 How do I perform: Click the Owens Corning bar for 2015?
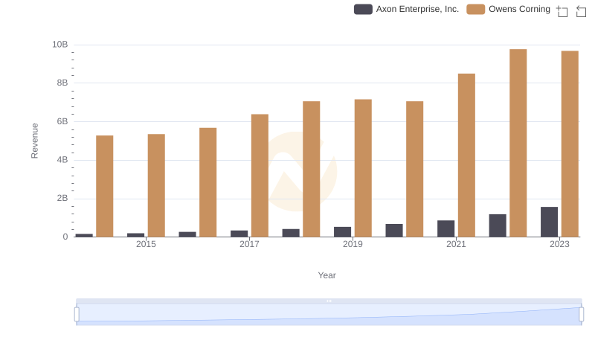(156, 185)
